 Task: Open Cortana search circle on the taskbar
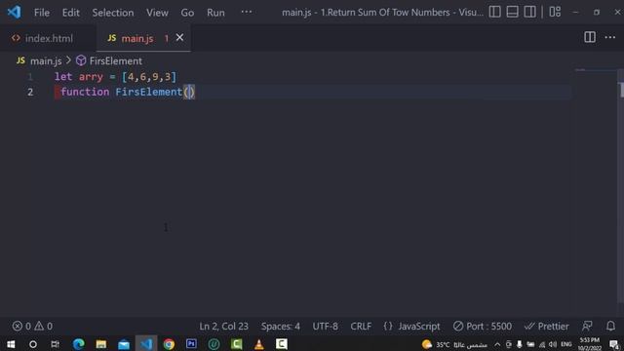point(33,344)
